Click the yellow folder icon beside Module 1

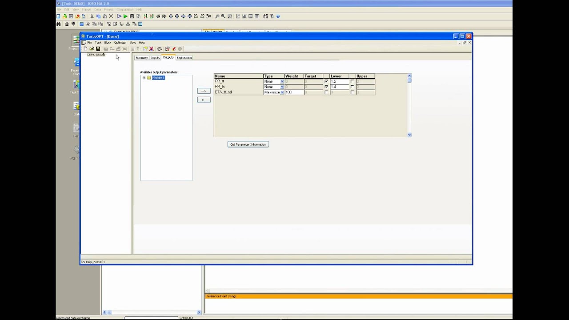pyautogui.click(x=149, y=78)
